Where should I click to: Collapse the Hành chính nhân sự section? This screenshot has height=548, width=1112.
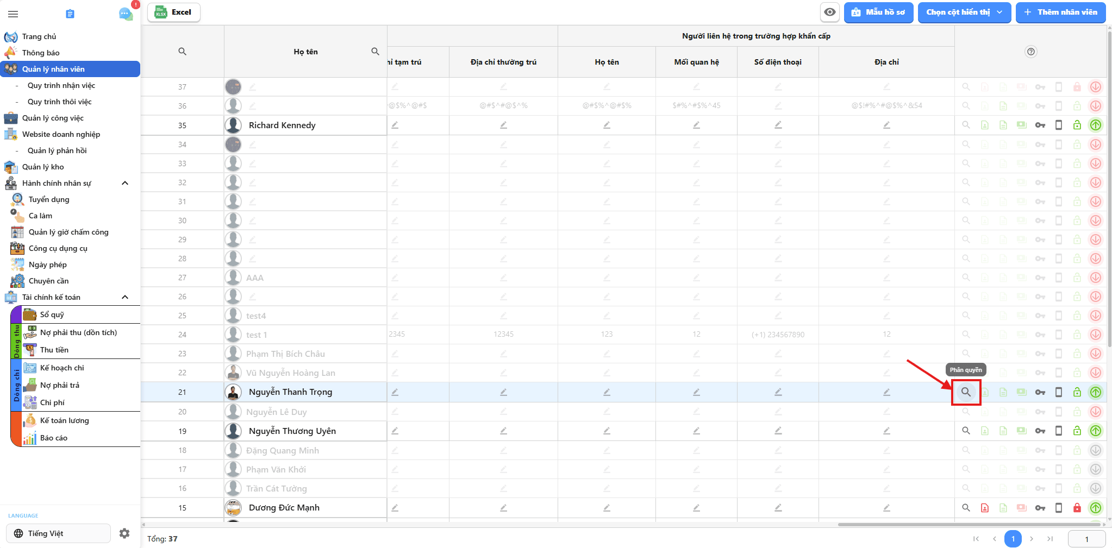coord(125,183)
